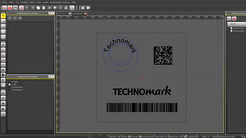Click the Redo arrow icon

pyautogui.click(x=27, y=8)
